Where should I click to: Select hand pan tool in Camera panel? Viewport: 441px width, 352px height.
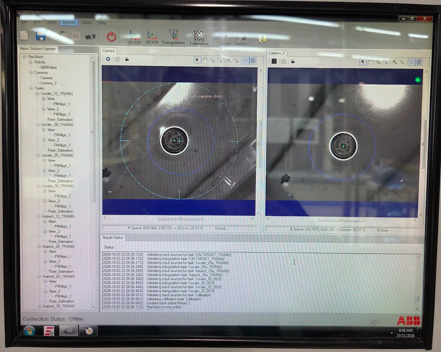(x=205, y=60)
